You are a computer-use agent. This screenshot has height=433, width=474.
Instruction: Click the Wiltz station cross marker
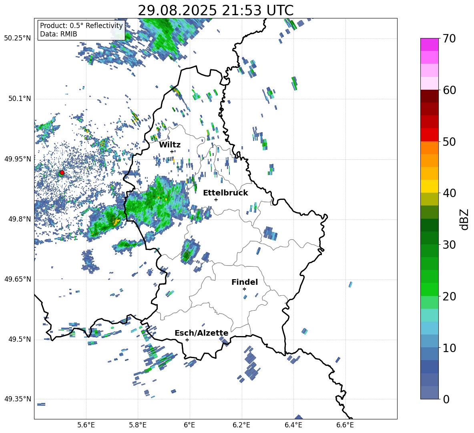click(x=172, y=151)
